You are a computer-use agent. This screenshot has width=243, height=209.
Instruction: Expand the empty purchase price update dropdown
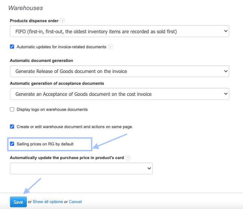tap(81, 168)
